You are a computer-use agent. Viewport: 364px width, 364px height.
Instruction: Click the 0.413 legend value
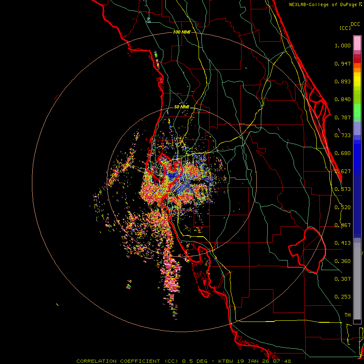click(x=342, y=243)
